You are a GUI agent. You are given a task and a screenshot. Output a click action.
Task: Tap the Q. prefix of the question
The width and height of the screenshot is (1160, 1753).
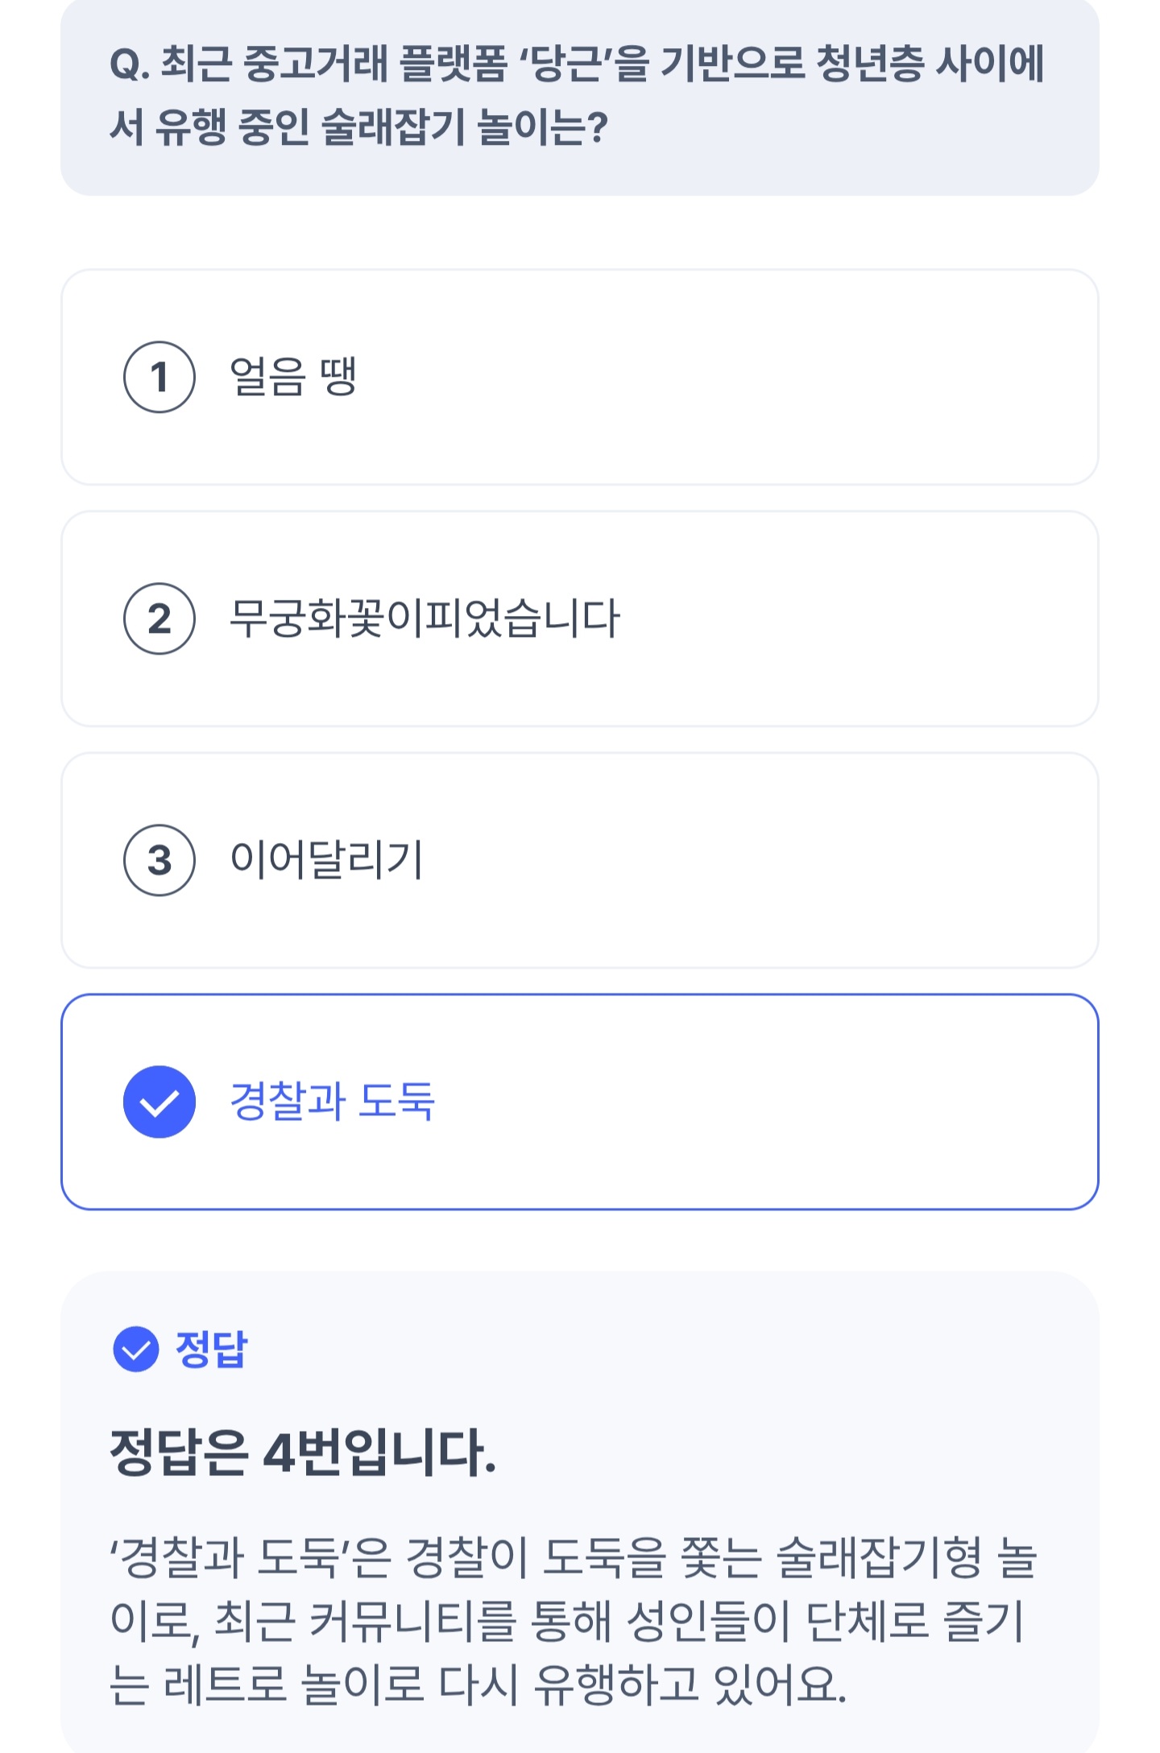pyautogui.click(x=129, y=66)
